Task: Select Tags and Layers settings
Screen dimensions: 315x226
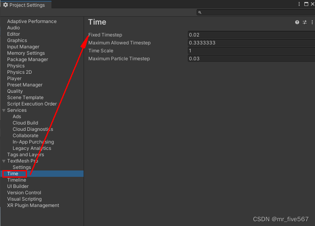Action: point(25,155)
